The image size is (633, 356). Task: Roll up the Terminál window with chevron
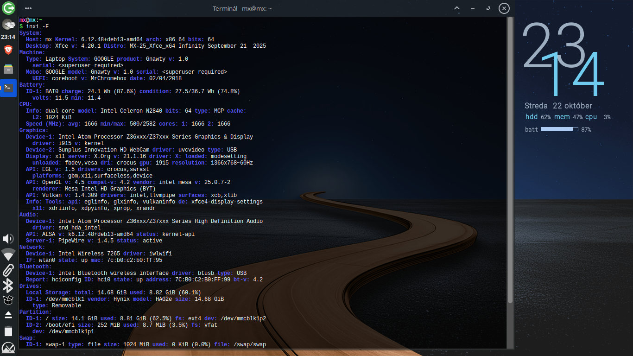457,8
